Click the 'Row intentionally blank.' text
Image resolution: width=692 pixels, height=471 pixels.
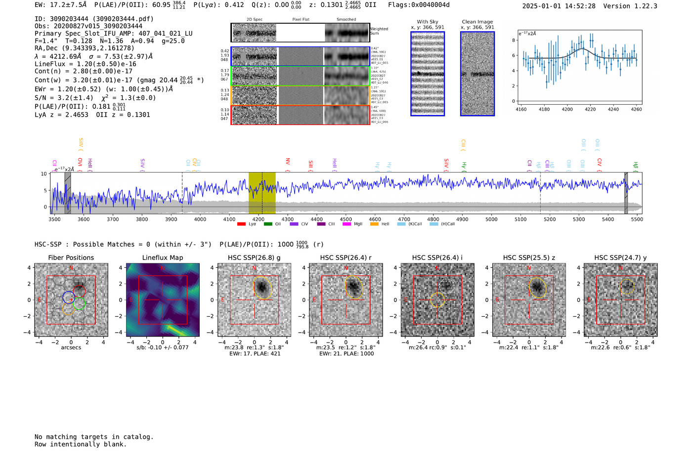[81, 444]
